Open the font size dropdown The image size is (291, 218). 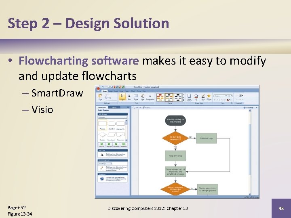point(230,96)
